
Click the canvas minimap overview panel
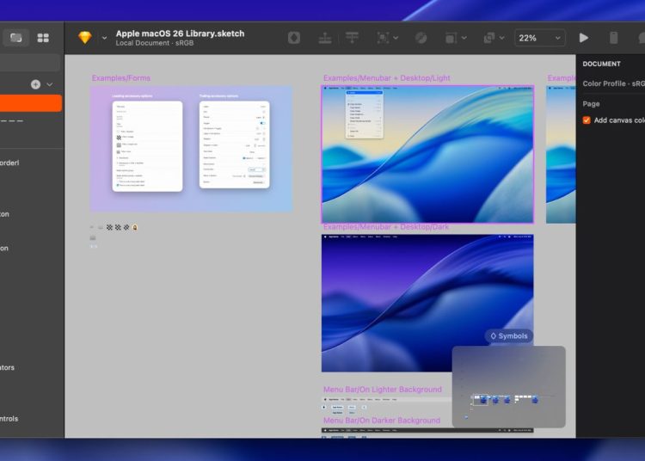[508, 387]
